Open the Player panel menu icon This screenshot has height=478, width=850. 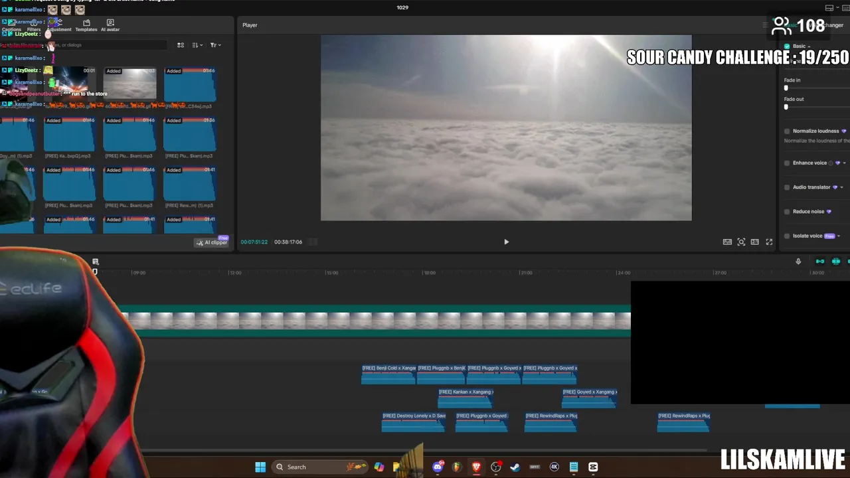pyautogui.click(x=765, y=25)
